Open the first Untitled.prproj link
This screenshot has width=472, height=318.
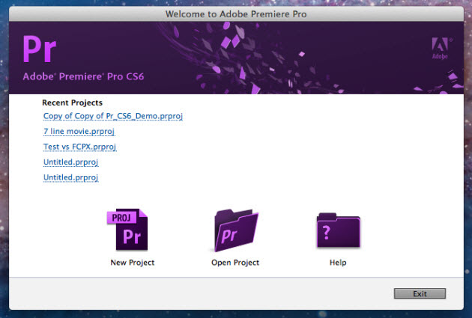pos(70,162)
